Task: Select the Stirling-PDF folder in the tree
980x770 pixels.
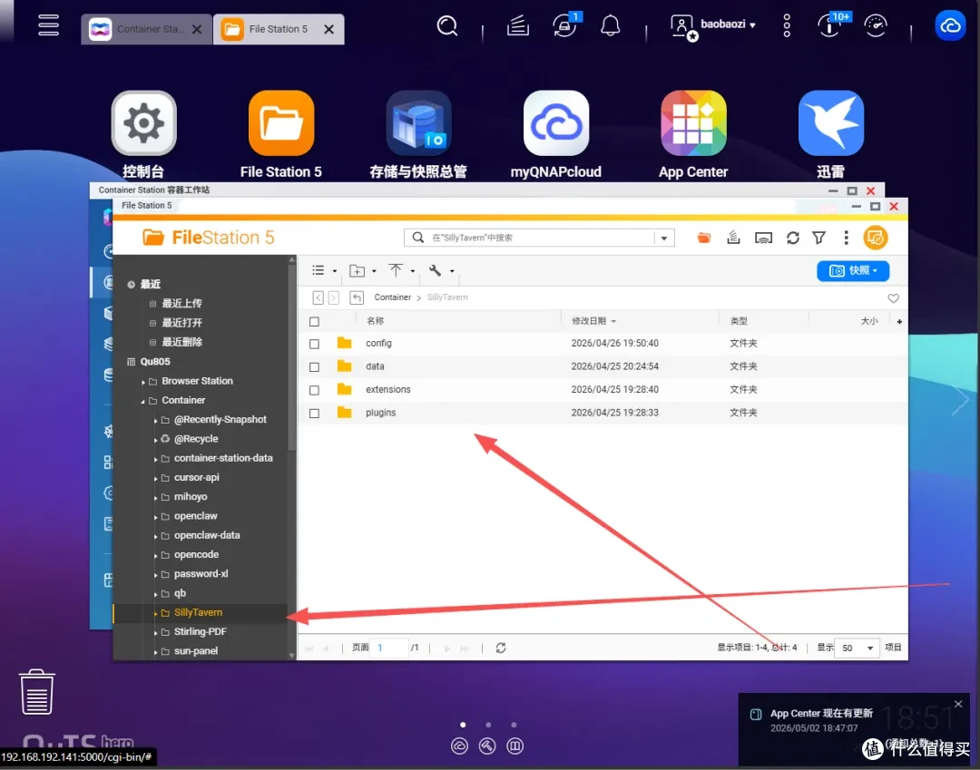Action: click(200, 632)
